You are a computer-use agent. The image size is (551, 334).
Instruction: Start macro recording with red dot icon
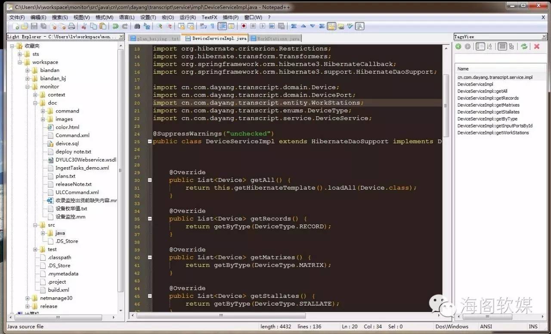(244, 26)
